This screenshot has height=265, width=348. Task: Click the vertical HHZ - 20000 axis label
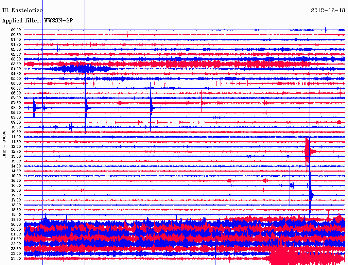click(x=4, y=144)
